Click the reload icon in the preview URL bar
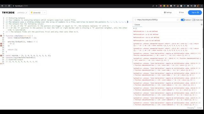This screenshot has height=114, width=204. point(135,20)
